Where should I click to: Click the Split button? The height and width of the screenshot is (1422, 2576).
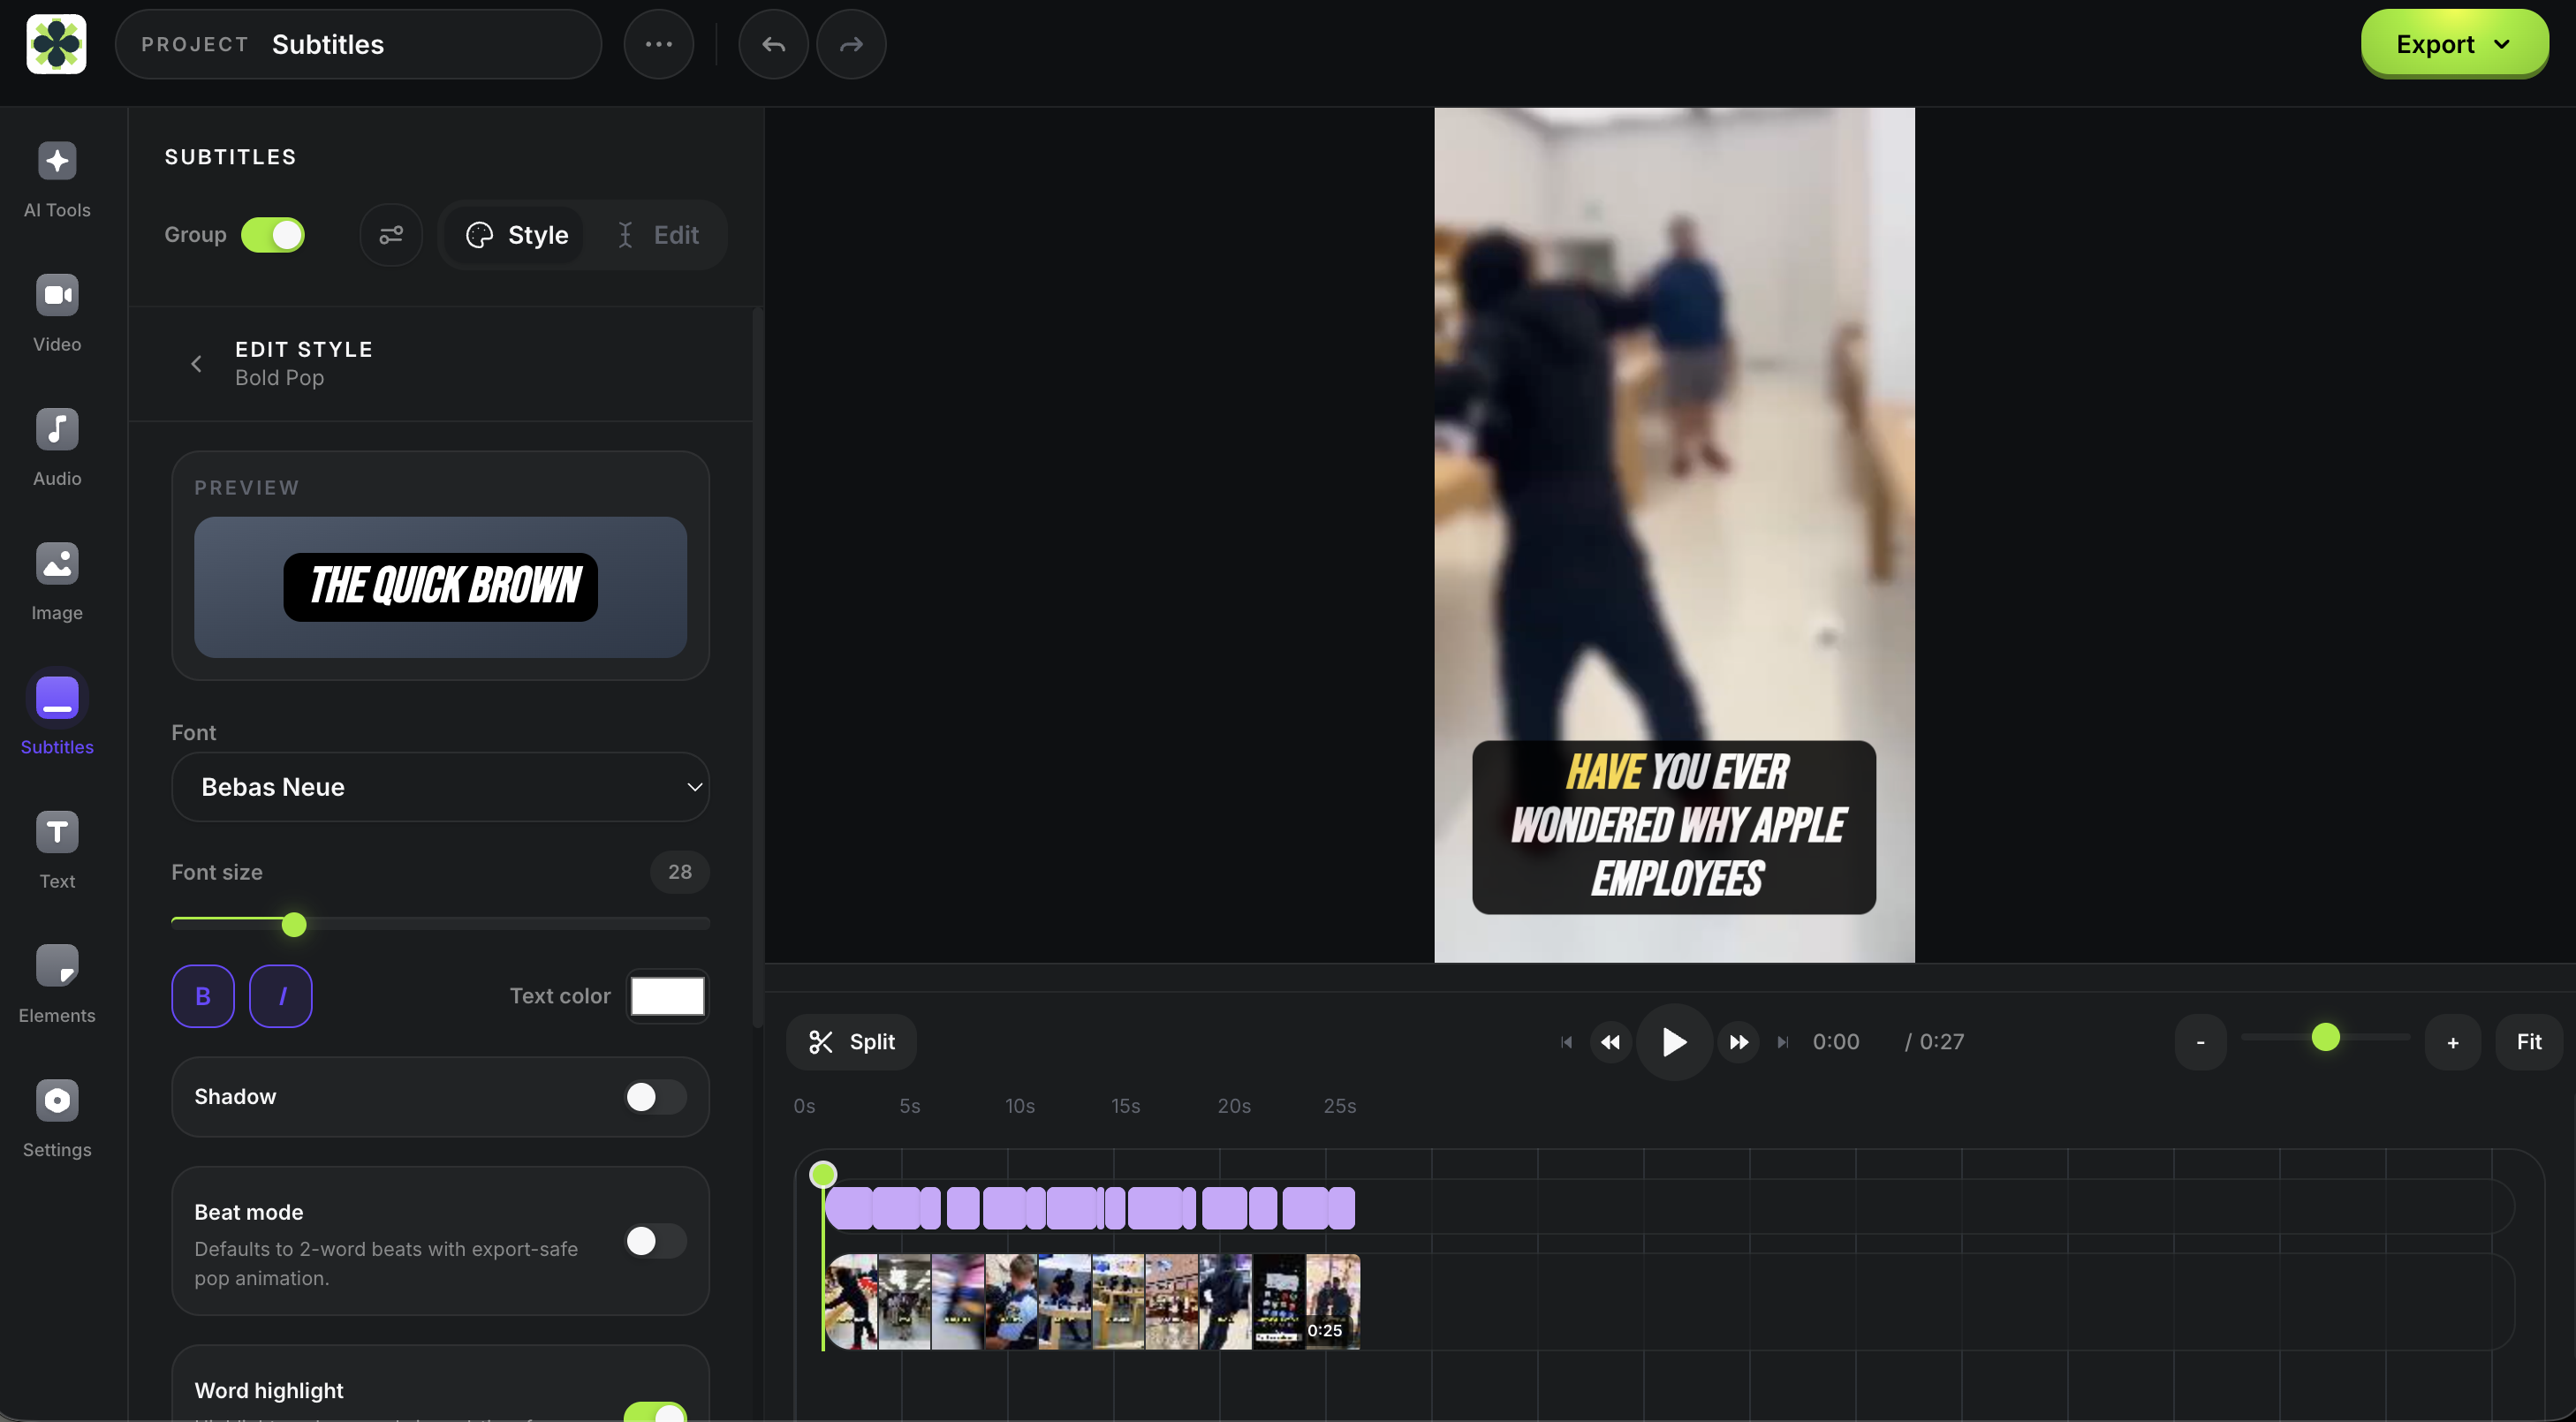(851, 1041)
